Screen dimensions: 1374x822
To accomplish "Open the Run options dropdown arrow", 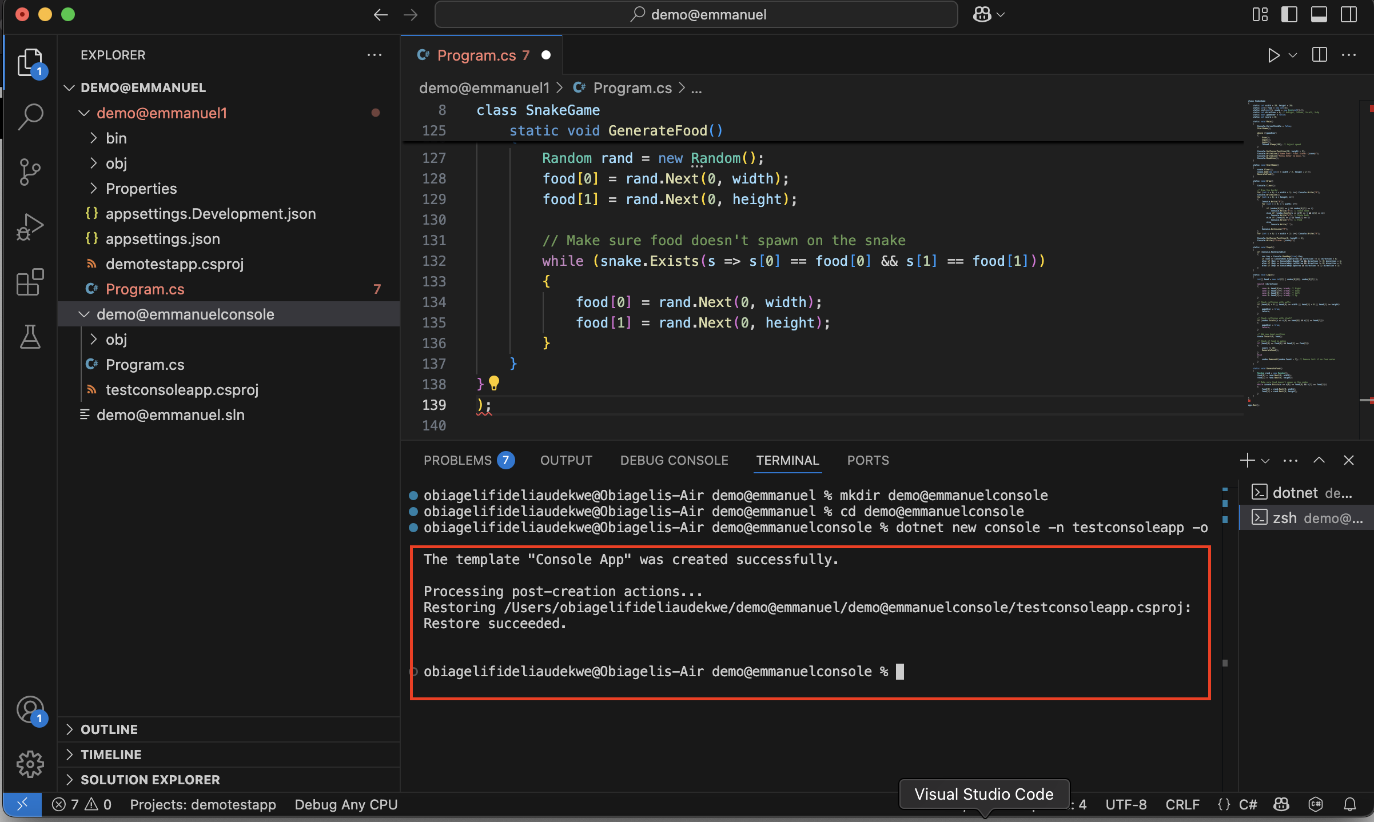I will point(1293,55).
